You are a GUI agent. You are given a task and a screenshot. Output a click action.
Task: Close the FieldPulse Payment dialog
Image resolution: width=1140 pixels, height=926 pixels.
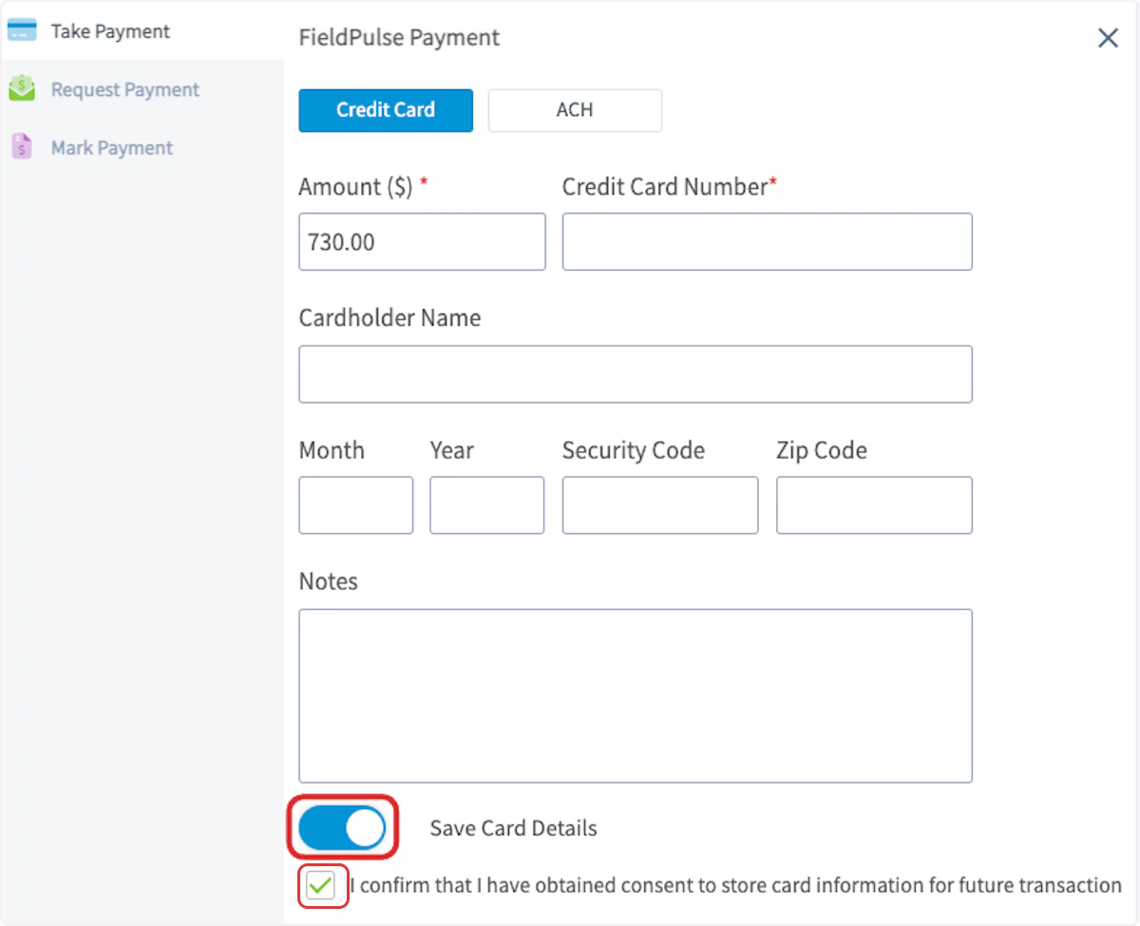1108,38
